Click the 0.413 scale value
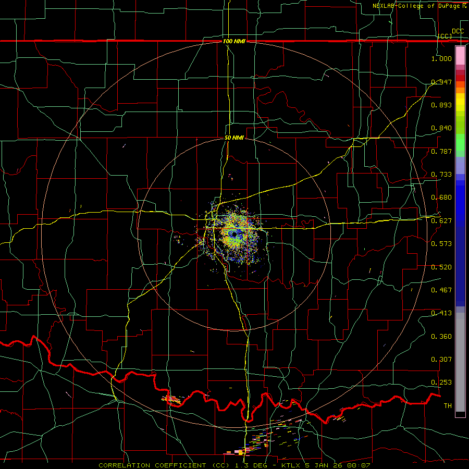 441,313
